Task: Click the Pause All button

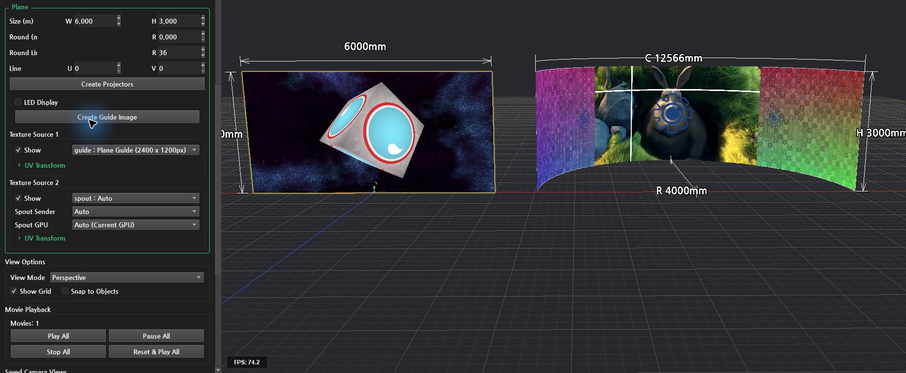Action: coord(156,336)
